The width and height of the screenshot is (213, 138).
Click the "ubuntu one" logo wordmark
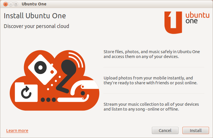(x=197, y=18)
